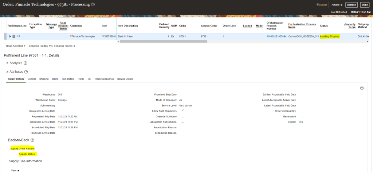Open the View menu under Supply Line Information
373x172 pixels.
pos(15,170)
